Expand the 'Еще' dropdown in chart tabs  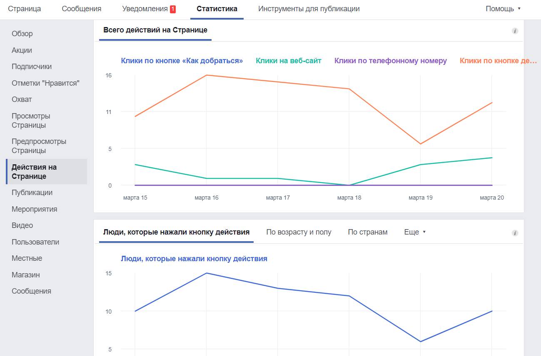pos(415,232)
